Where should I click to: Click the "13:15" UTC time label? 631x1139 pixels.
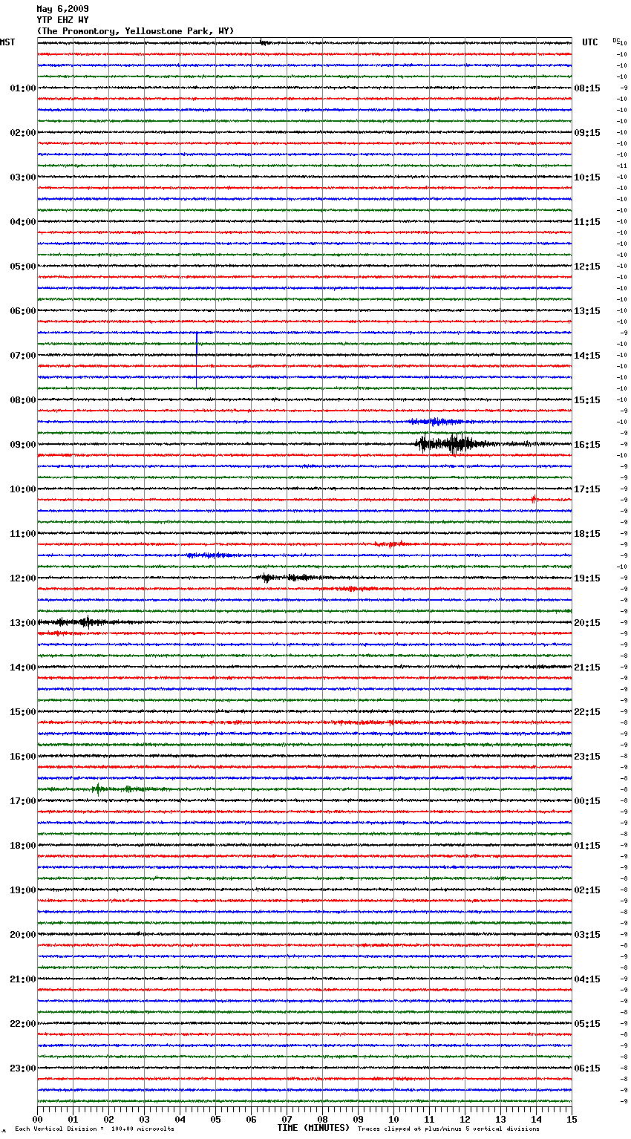tap(587, 311)
